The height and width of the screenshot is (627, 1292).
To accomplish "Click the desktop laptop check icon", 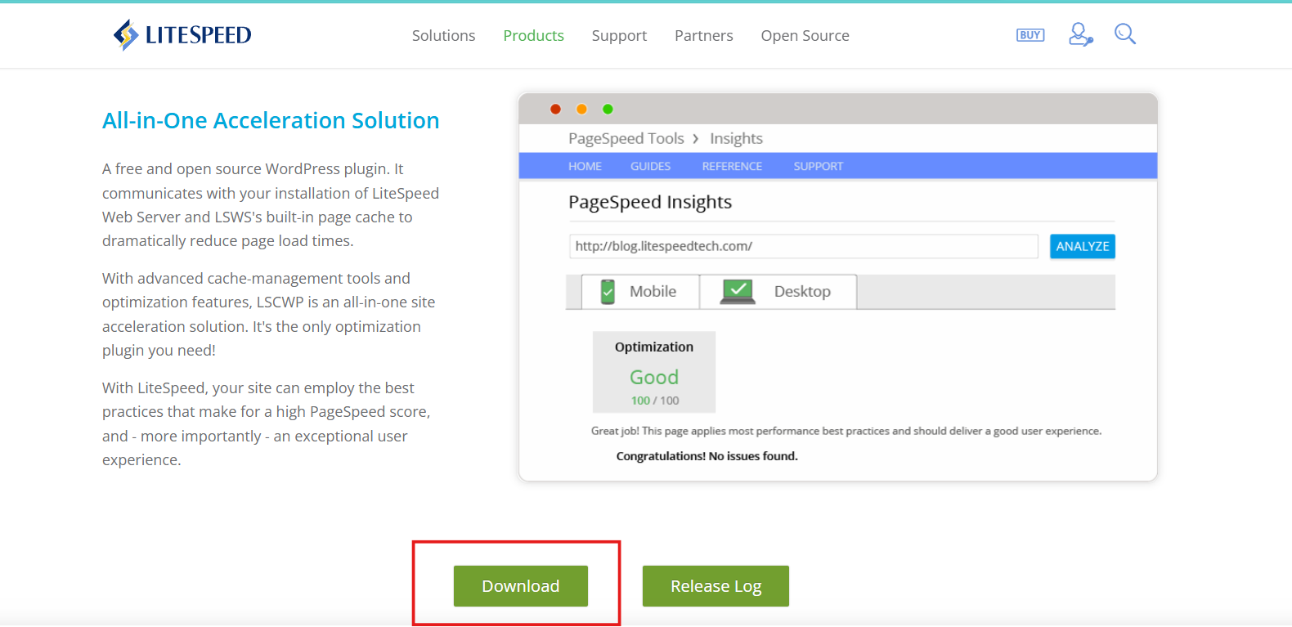I will pyautogui.click(x=738, y=292).
